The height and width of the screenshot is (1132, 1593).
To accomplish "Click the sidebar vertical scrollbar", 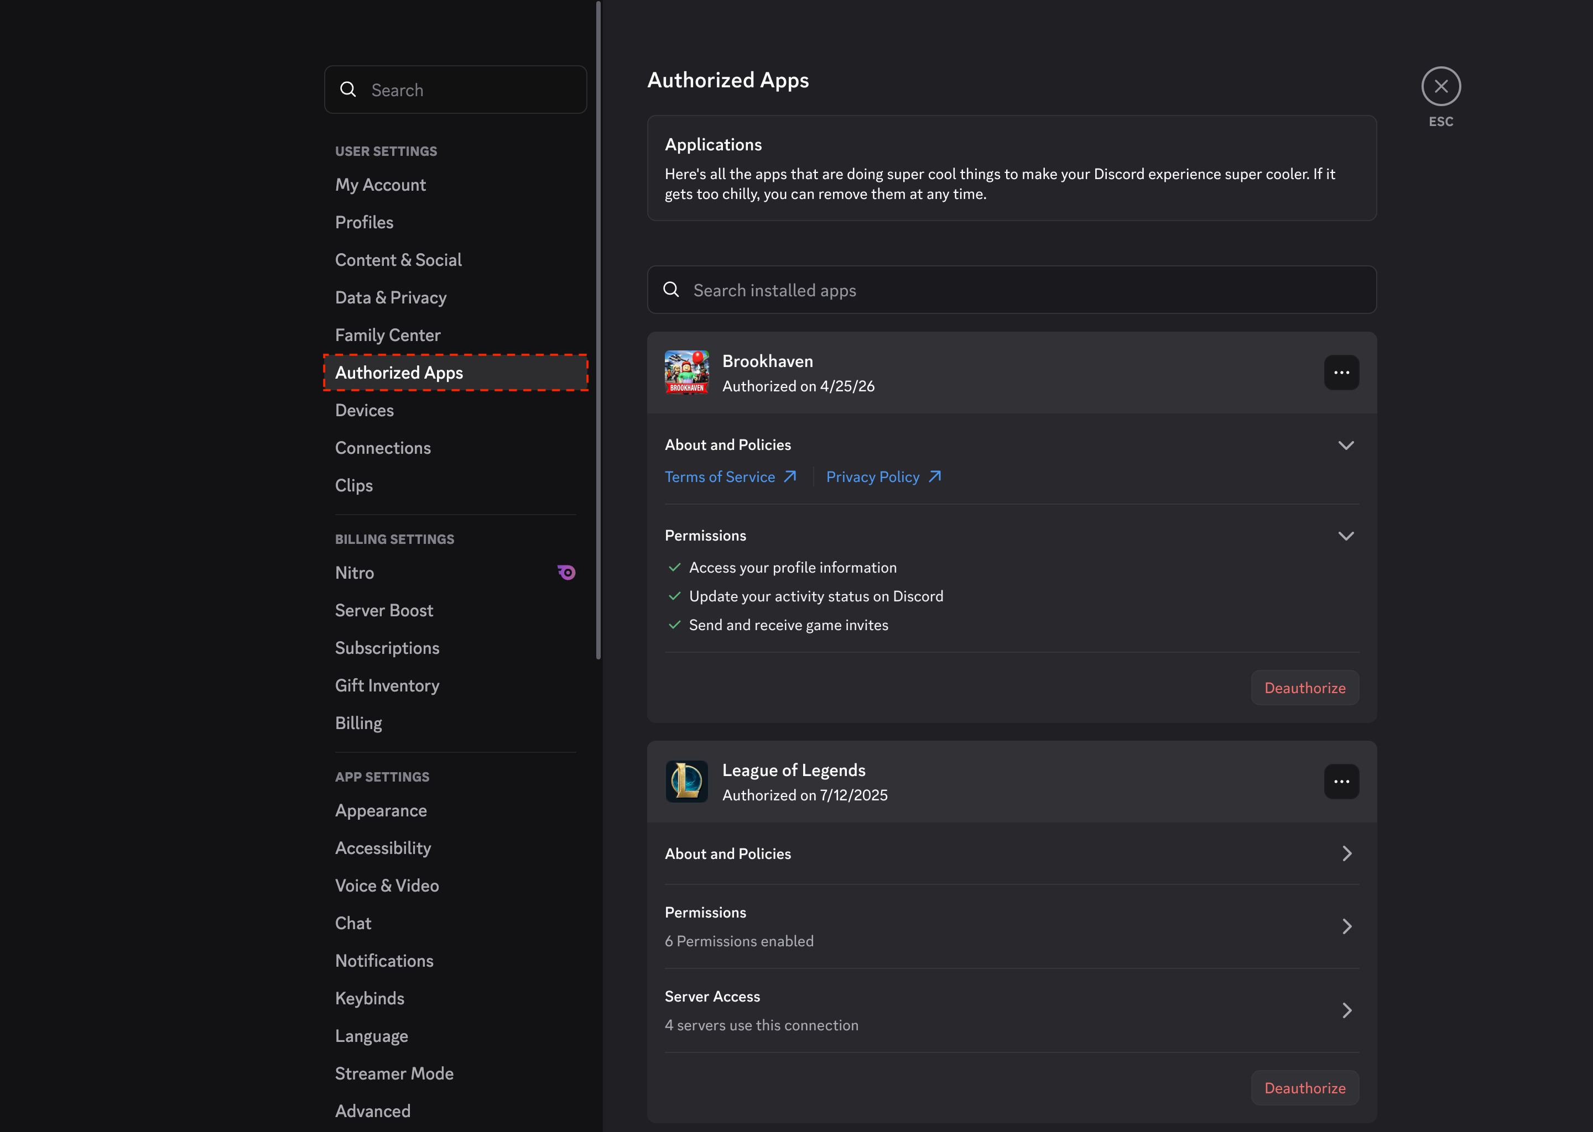I will pyautogui.click(x=598, y=331).
